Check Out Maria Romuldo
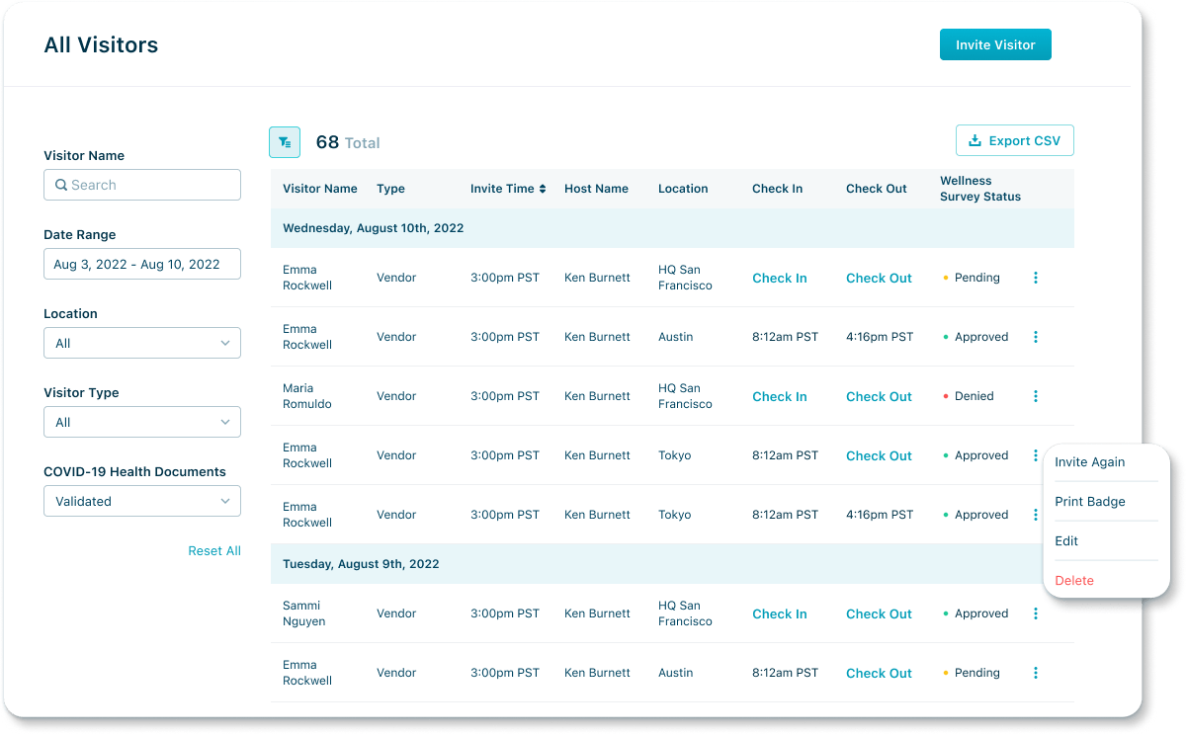This screenshot has height=735, width=1187. (x=878, y=396)
